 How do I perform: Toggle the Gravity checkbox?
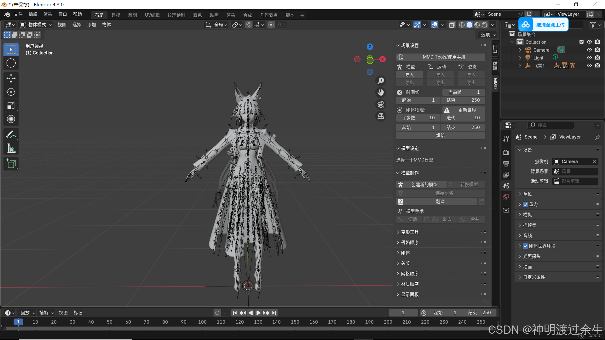click(x=525, y=204)
